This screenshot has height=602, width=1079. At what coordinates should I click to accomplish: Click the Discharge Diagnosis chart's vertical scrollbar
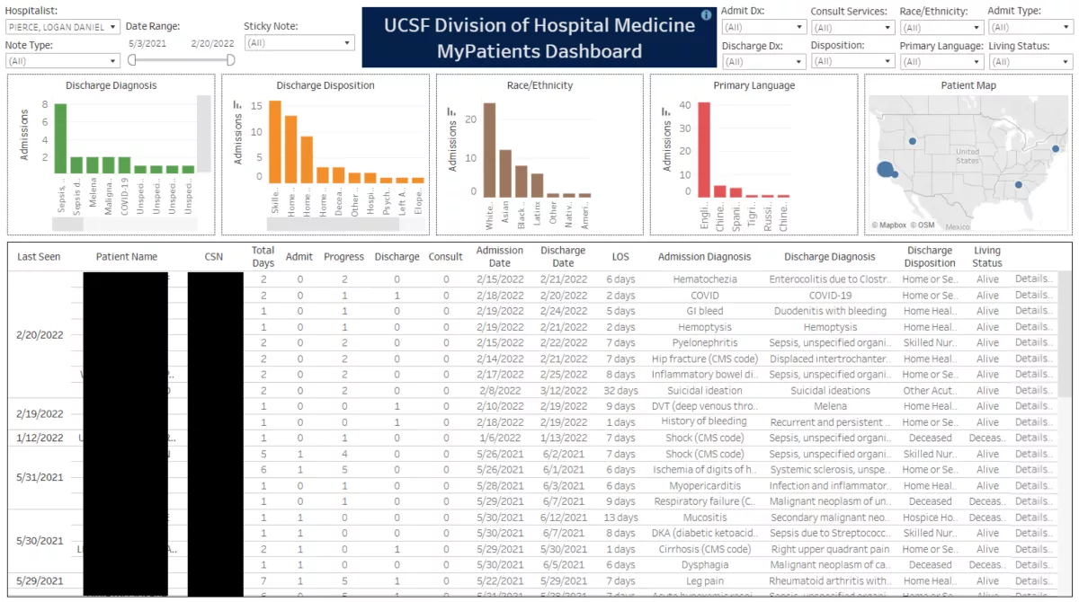[x=204, y=133]
